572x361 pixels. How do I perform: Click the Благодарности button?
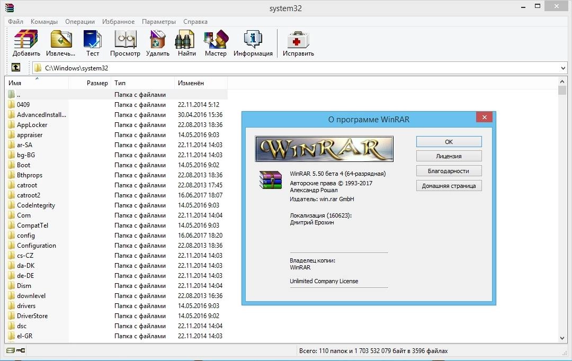(449, 170)
